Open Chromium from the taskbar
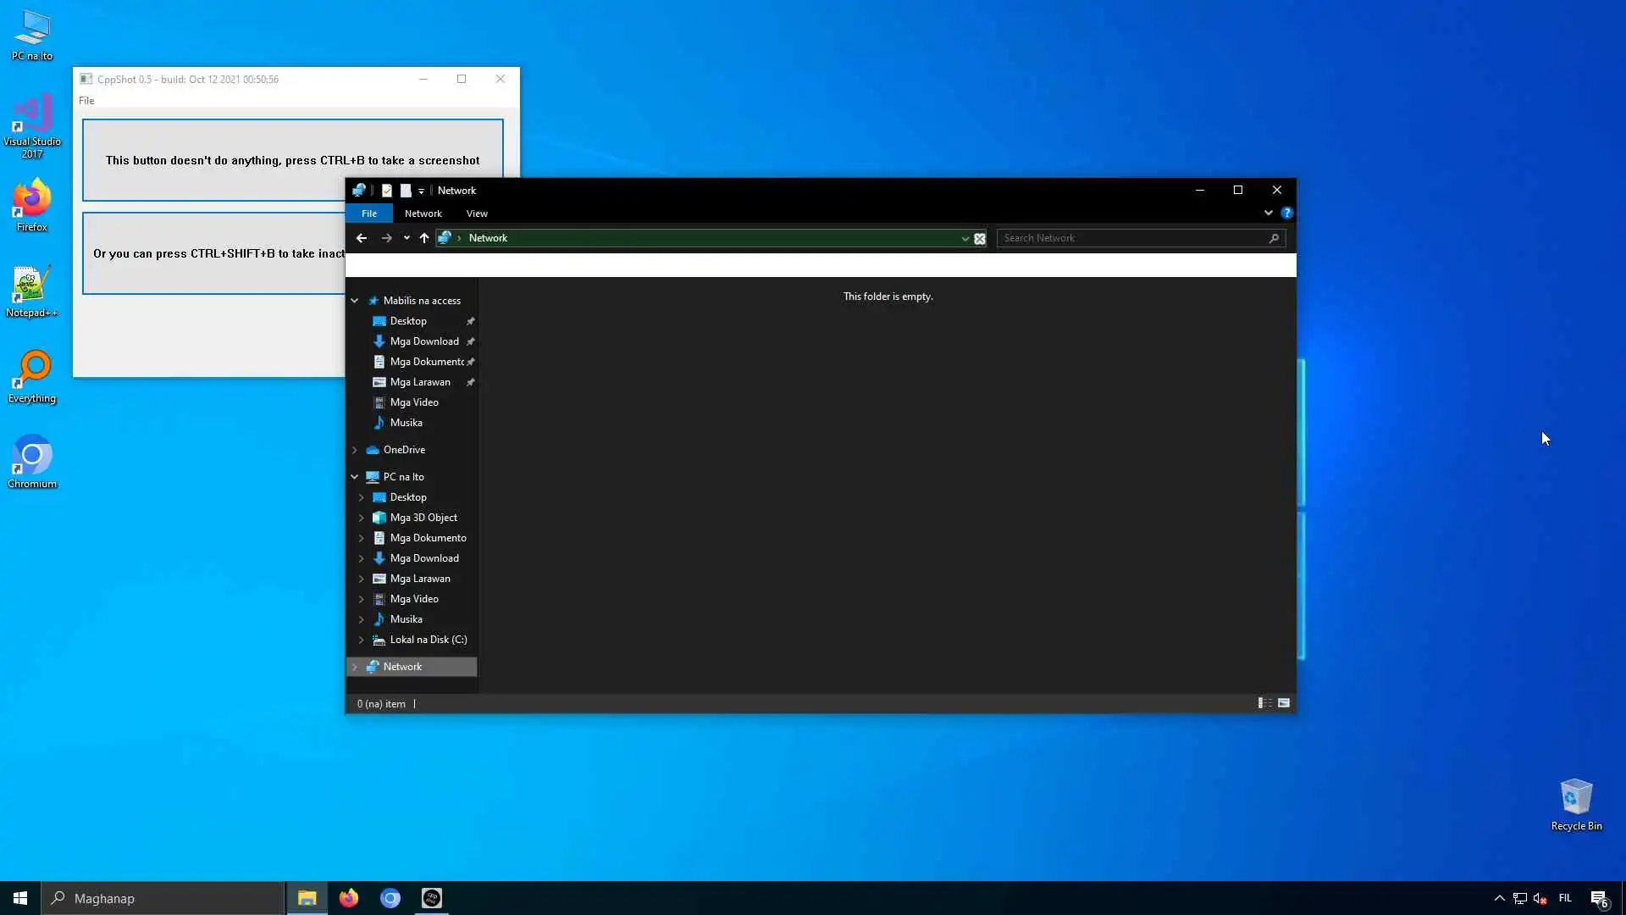This screenshot has height=915, width=1626. (x=390, y=898)
